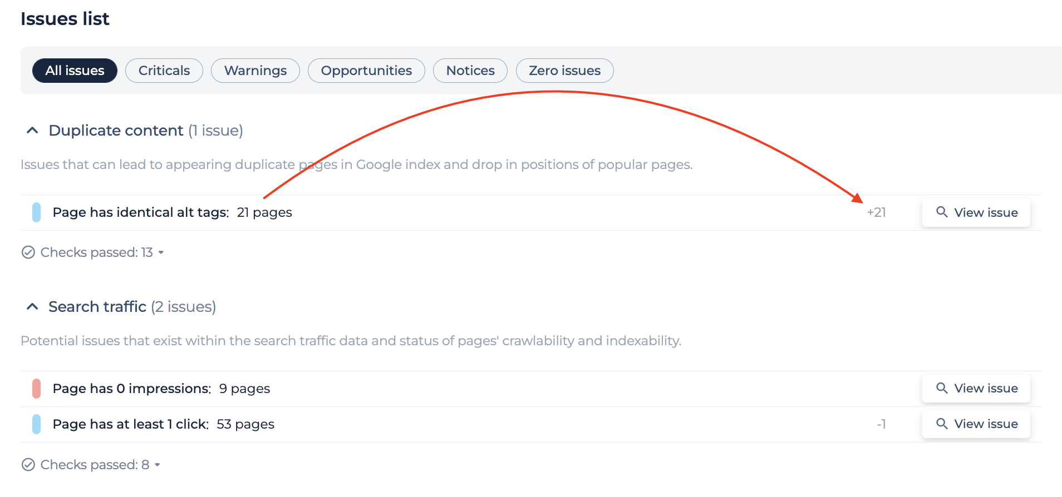Click the Issues list title
Screen dimensions: 1062x497
(x=65, y=19)
